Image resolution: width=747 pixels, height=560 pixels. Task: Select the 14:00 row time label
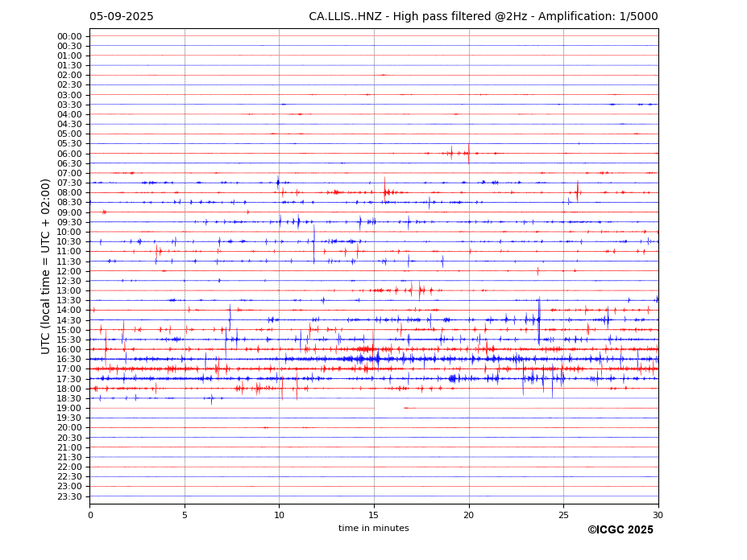[x=69, y=311]
